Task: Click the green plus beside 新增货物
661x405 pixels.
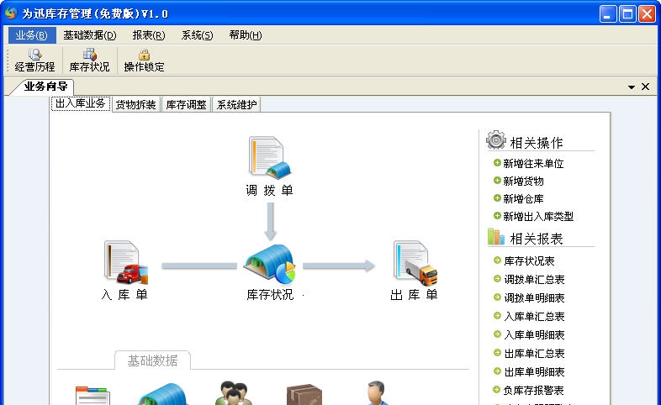Action: coord(497,181)
